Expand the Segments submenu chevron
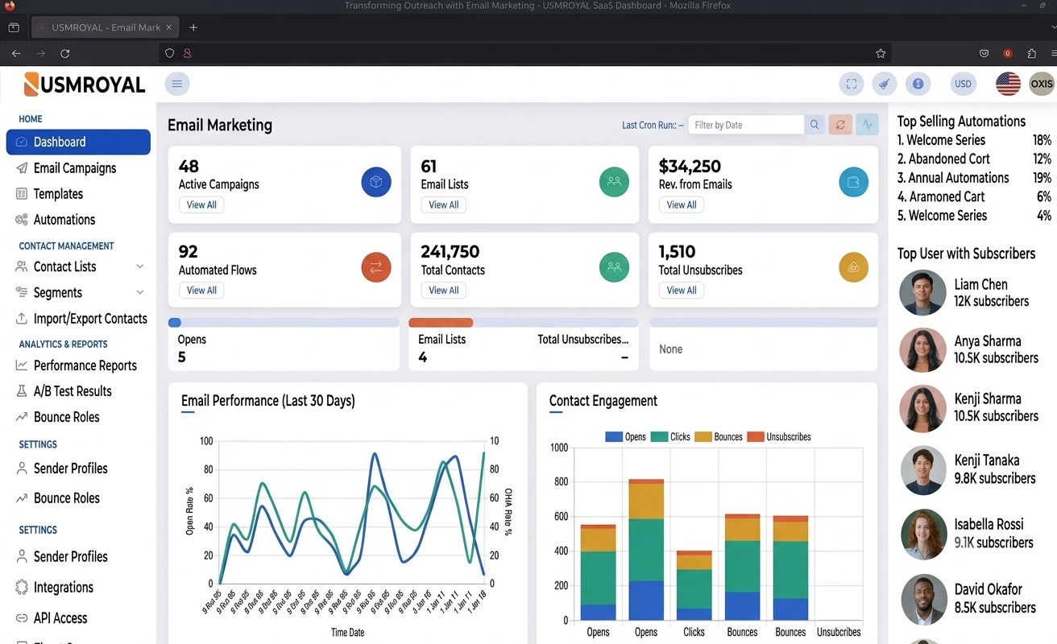 [x=140, y=292]
